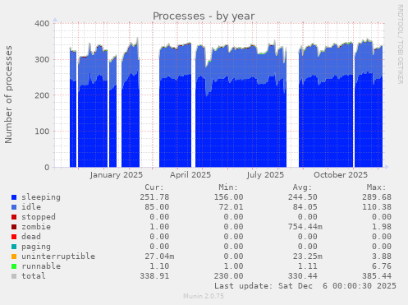
Task: Click the uninterruptible legend color swatch
Action: point(14,256)
